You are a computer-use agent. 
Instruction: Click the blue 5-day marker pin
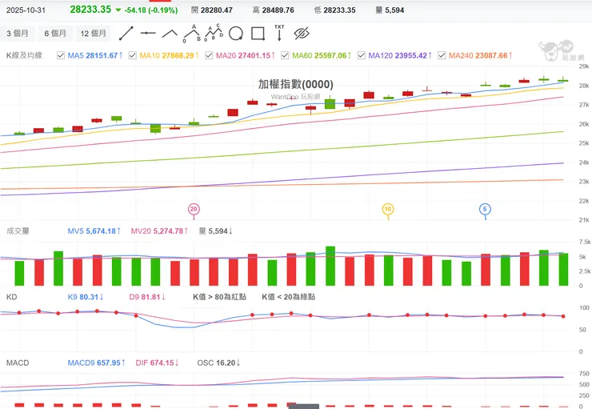[x=485, y=209]
